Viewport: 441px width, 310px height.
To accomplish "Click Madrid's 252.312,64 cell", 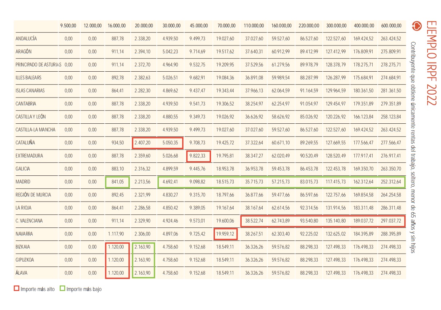I will 391,182.
